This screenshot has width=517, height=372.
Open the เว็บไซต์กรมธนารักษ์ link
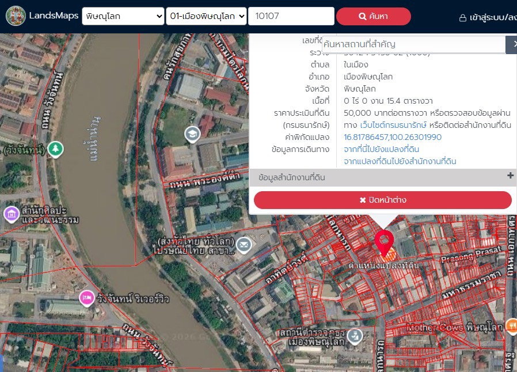tap(393, 125)
